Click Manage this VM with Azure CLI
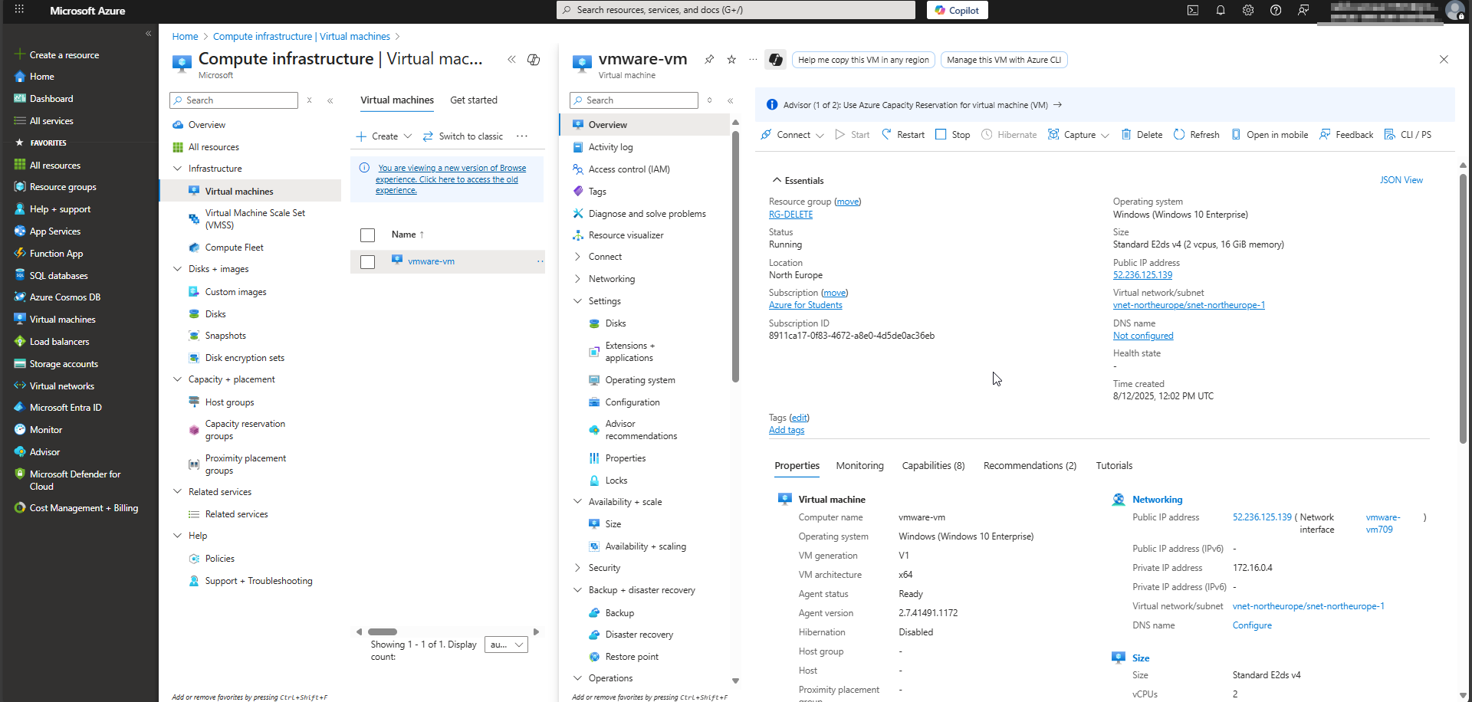 [1004, 60]
